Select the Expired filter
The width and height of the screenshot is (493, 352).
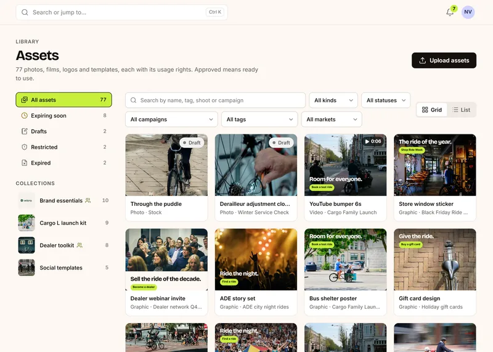click(64, 163)
